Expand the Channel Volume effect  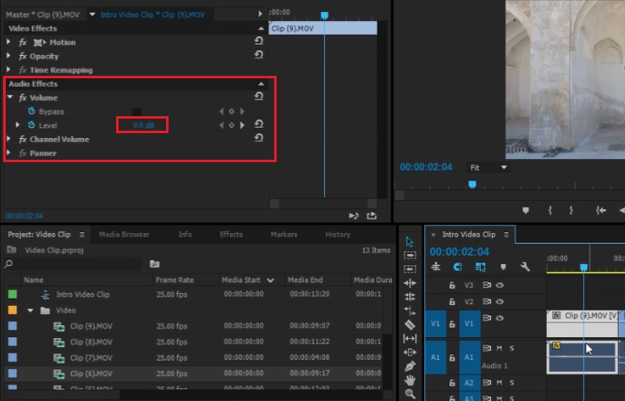[x=8, y=139]
